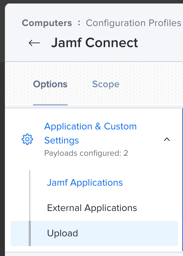The width and height of the screenshot is (183, 256).
Task: Click the gray marker bar beside Upload
Action: [30, 233]
